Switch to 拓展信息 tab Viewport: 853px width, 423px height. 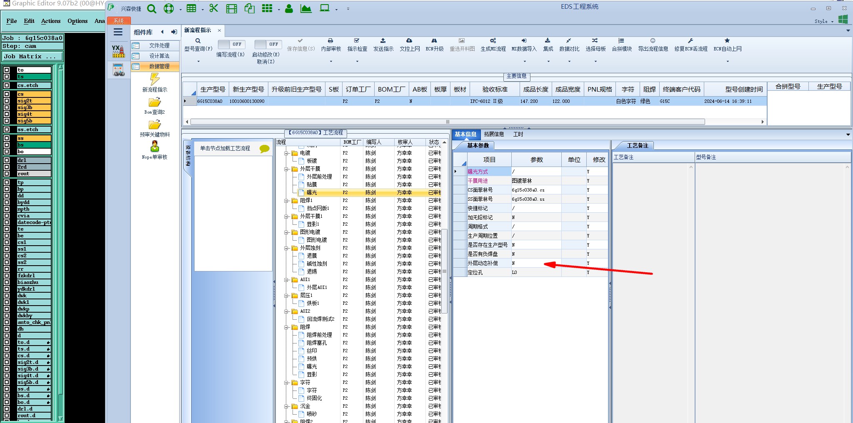494,134
